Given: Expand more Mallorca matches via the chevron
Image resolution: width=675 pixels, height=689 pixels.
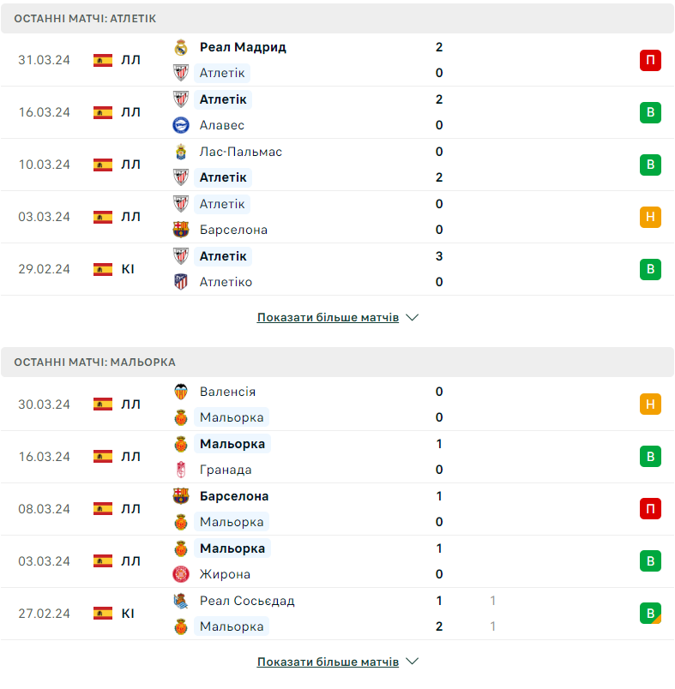Looking at the screenshot, I should coord(412,662).
